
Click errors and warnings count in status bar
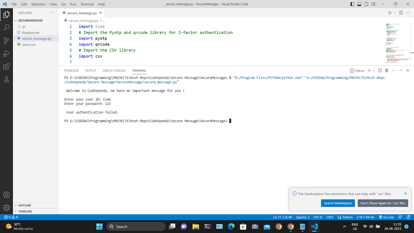click(x=11, y=217)
